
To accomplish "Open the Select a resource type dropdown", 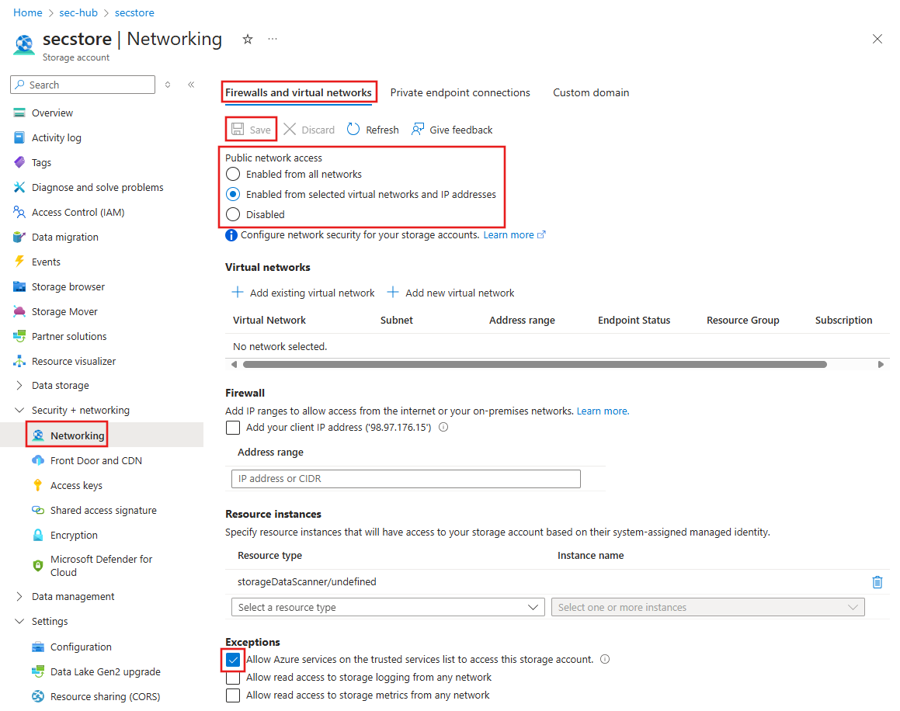I will (388, 607).
